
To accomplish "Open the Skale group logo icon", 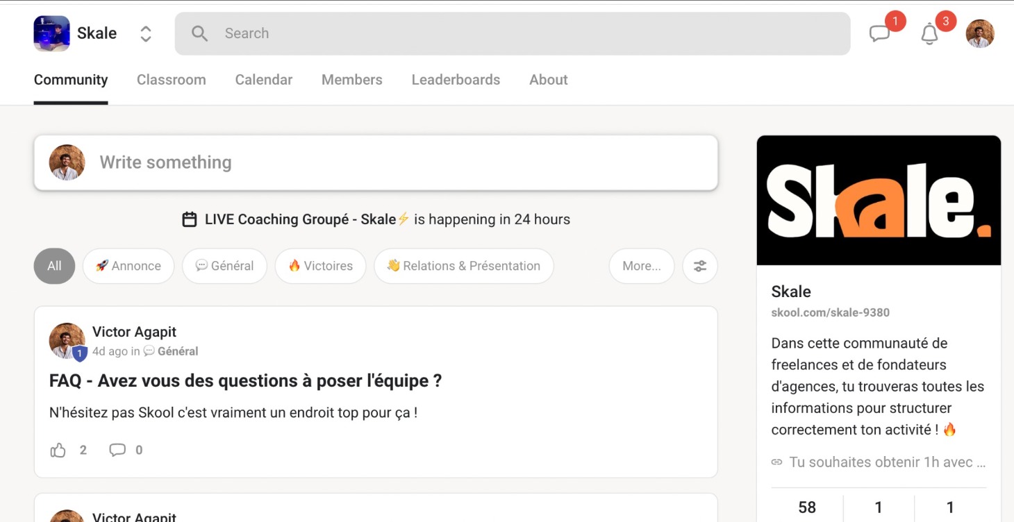I will click(52, 33).
